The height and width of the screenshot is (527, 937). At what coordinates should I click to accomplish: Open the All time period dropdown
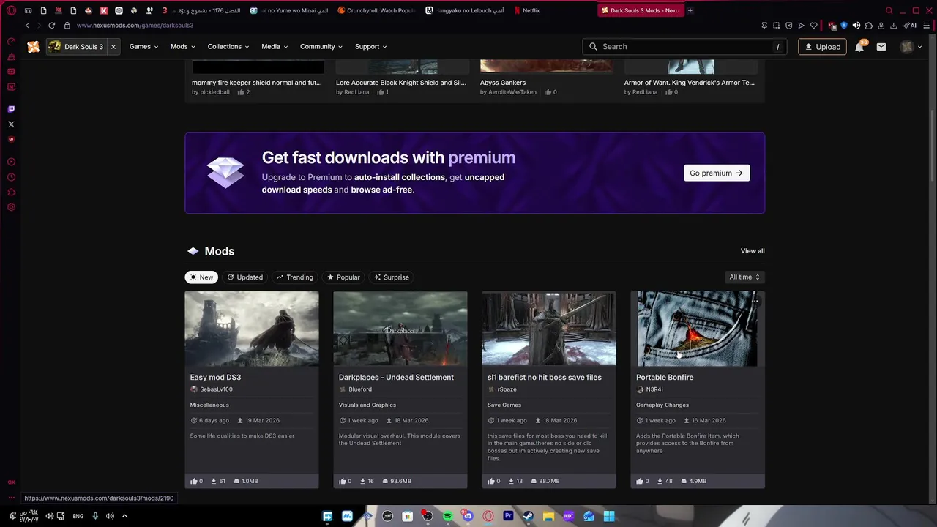(x=744, y=277)
